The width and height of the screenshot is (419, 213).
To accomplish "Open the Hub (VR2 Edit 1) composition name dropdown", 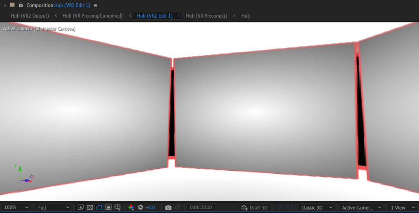I will [x=72, y=5].
